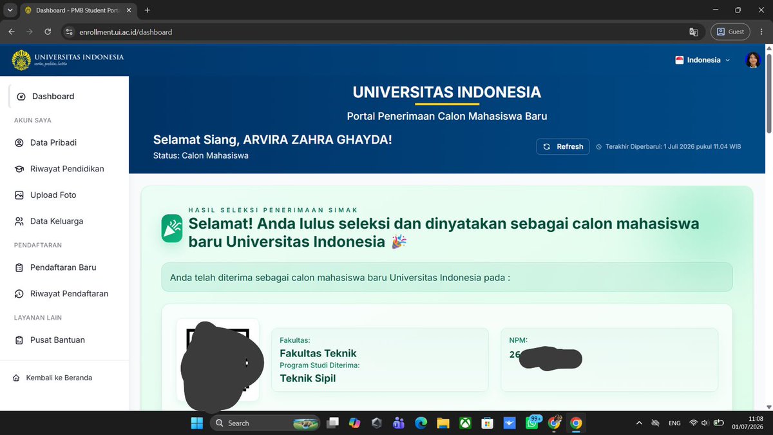Screen dimensions: 773x435
Task: Click the browser back arrow
Action: [x=12, y=32]
